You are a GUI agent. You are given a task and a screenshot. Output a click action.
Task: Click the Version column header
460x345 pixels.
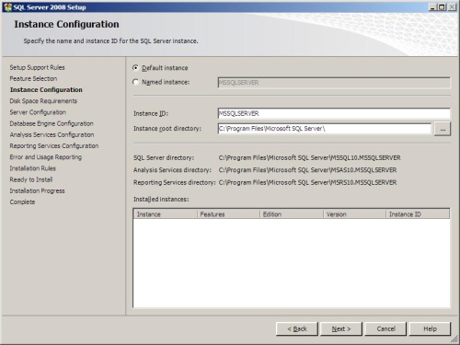pyautogui.click(x=354, y=214)
